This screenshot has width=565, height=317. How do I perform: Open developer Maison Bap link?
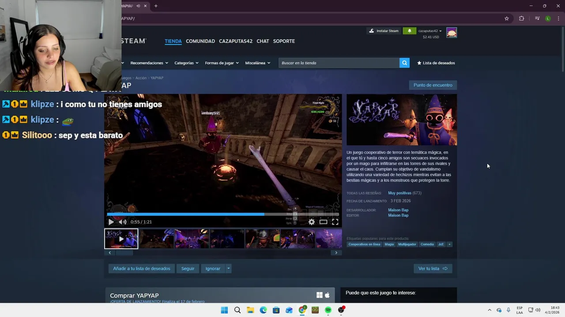[398, 210]
